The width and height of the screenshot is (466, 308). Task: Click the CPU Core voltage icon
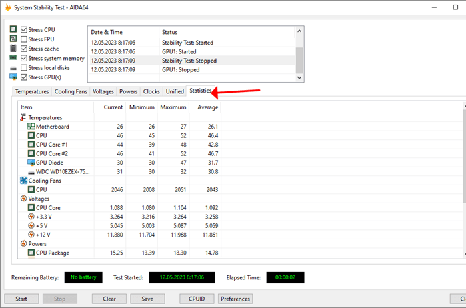pos(31,207)
